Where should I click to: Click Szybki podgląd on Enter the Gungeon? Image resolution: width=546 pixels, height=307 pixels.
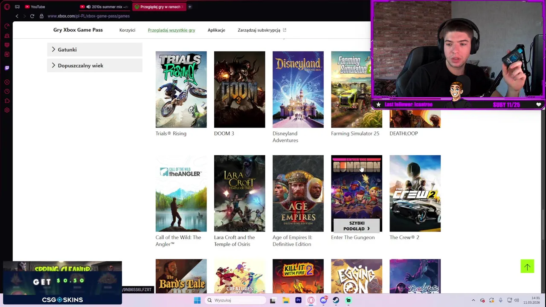click(357, 226)
